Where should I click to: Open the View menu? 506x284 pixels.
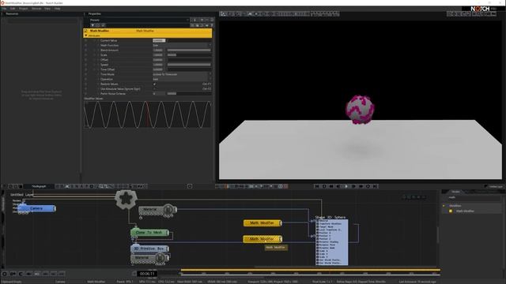pyautogui.click(x=47, y=9)
